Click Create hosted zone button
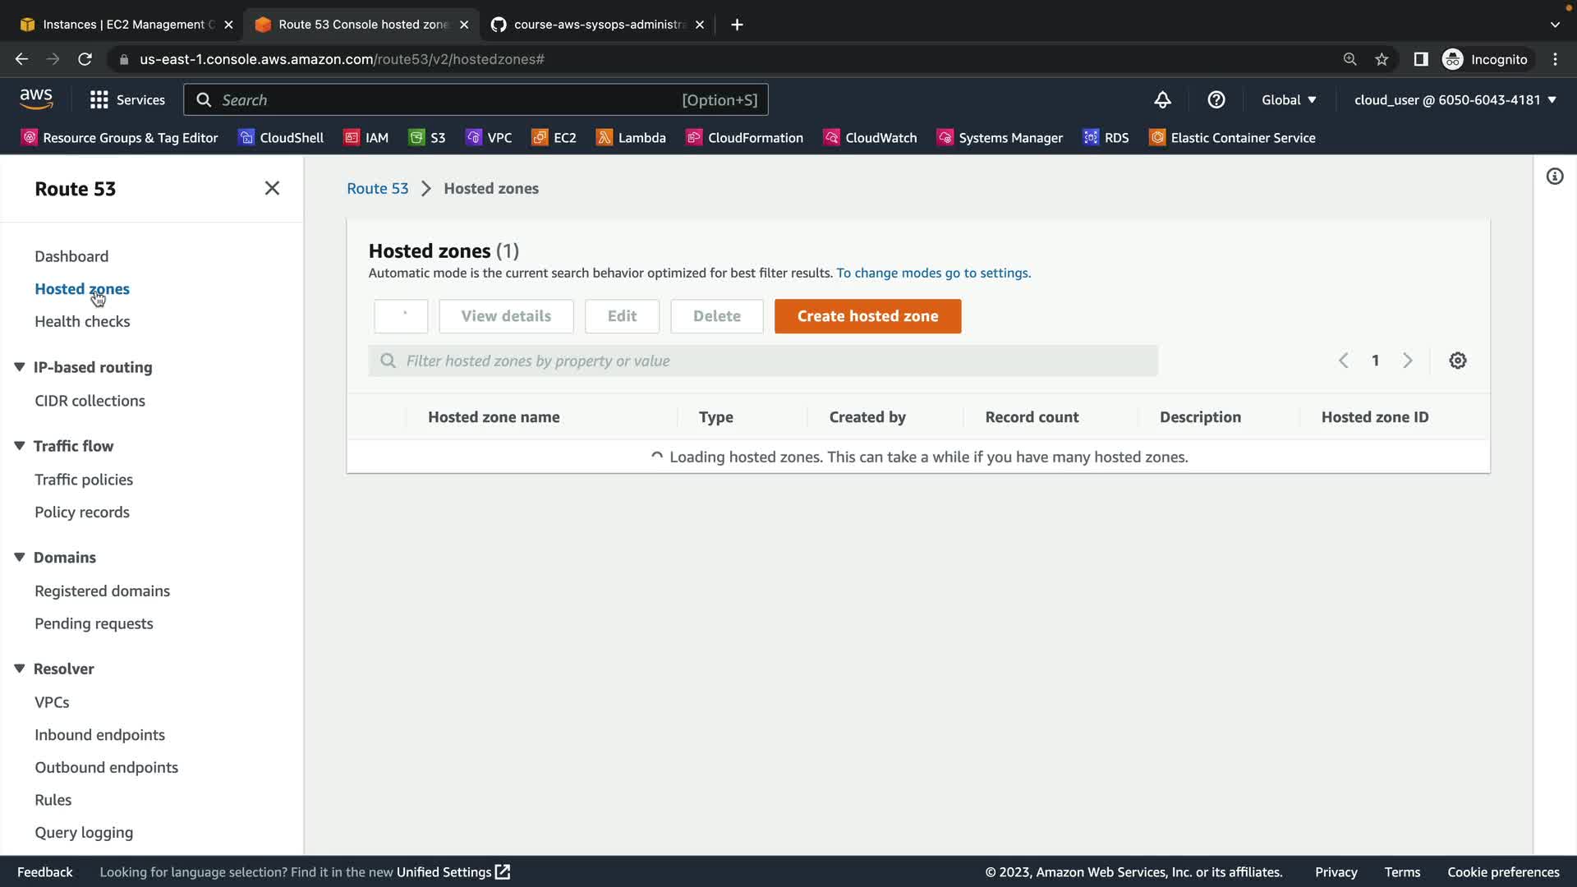 867,316
